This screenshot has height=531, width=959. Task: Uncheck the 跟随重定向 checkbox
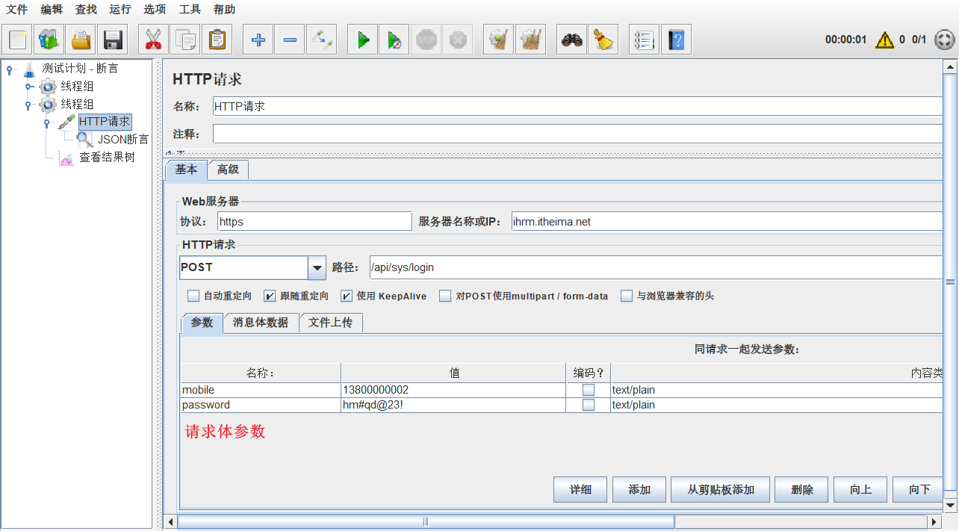(x=270, y=296)
